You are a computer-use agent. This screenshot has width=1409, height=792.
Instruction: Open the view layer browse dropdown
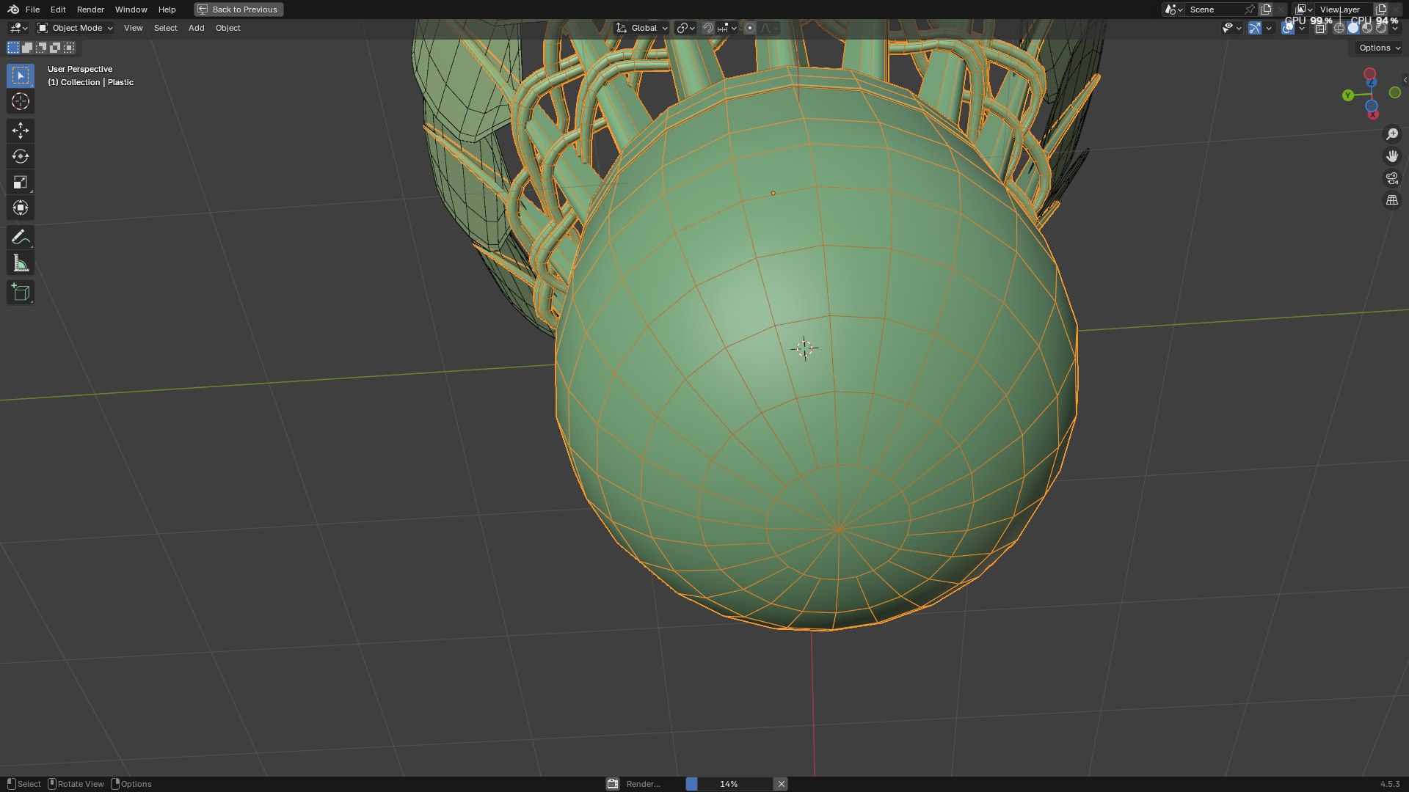(1304, 10)
